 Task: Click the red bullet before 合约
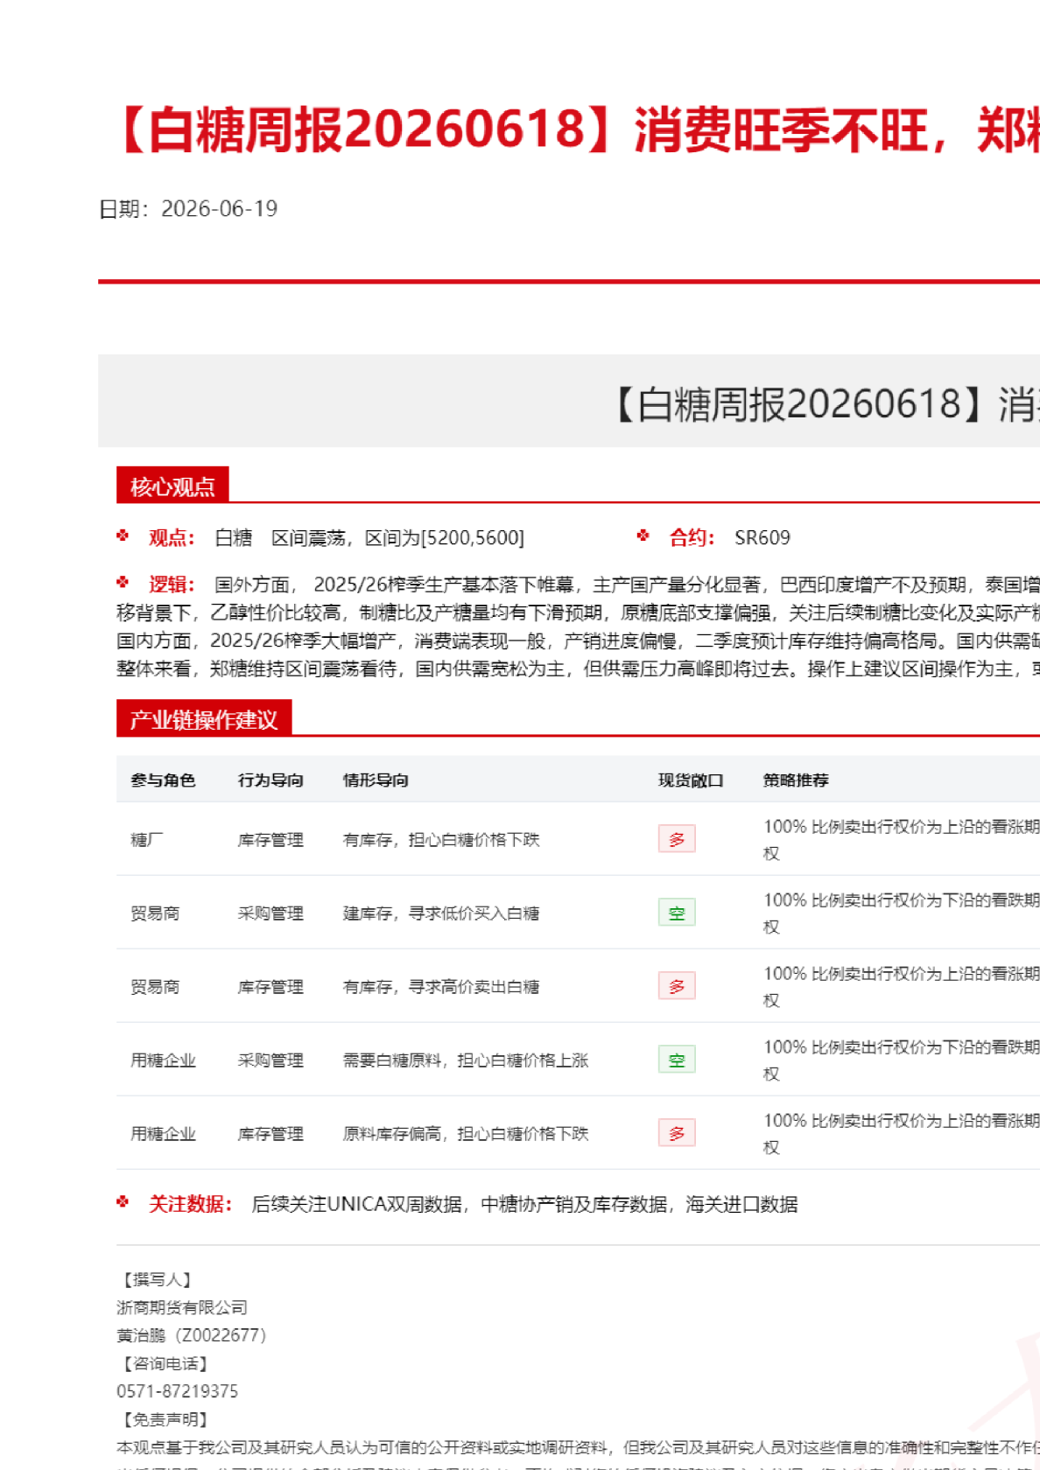coord(643,535)
